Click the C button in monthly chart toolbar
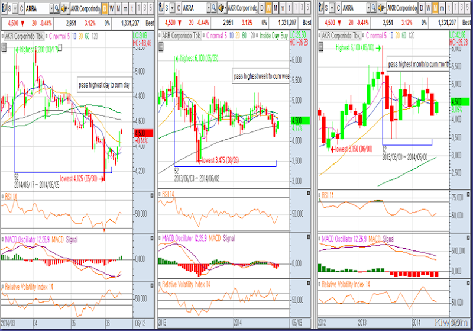 (338, 8)
